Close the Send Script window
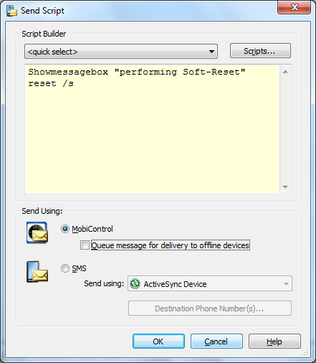 295,7
